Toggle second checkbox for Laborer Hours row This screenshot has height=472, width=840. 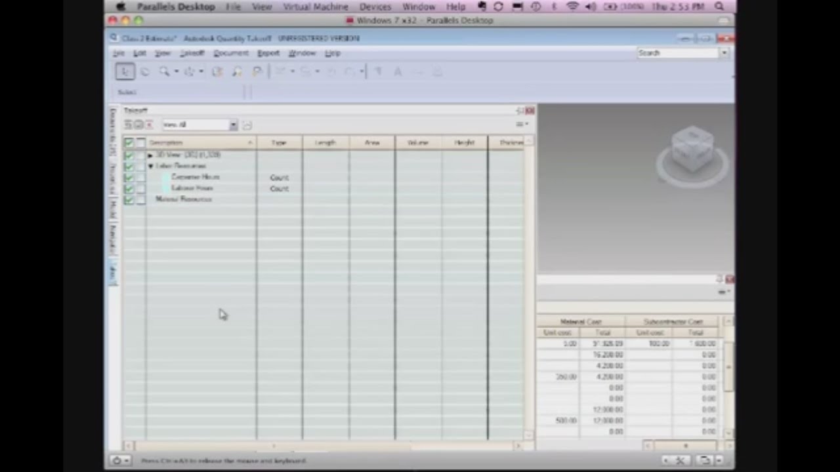pyautogui.click(x=140, y=188)
